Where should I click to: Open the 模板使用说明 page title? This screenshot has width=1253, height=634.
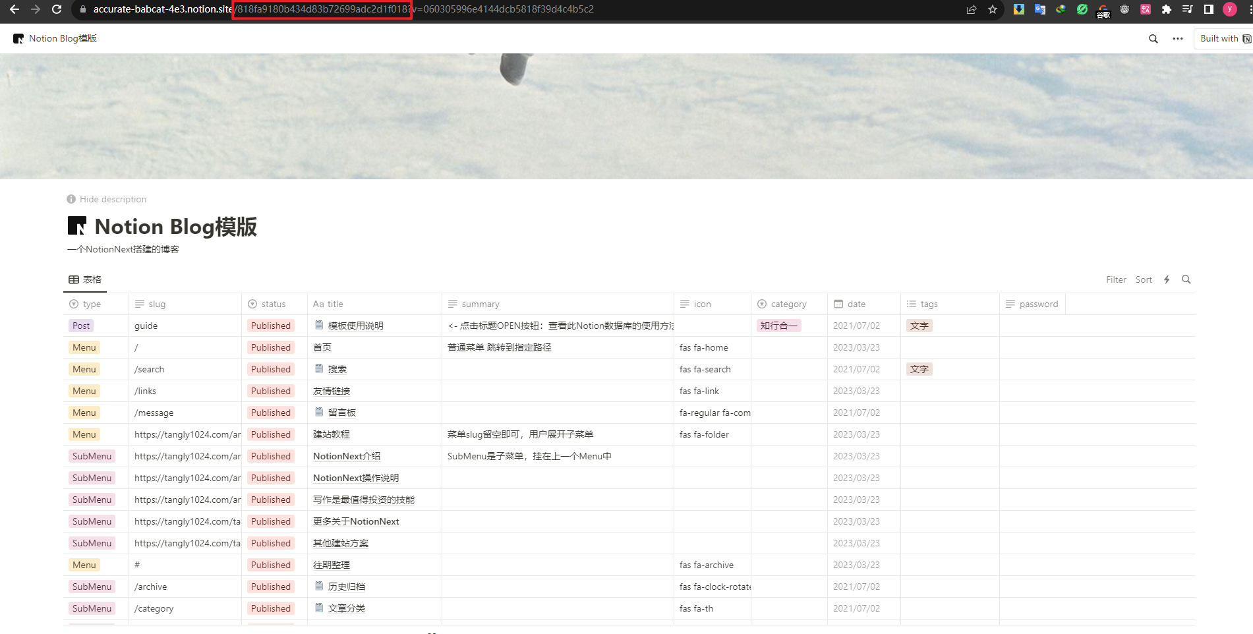356,326
